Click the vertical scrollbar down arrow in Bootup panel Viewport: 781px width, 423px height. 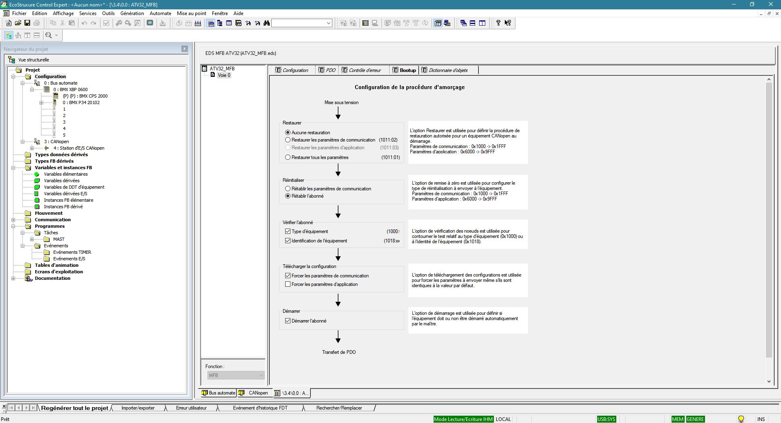tap(769, 381)
